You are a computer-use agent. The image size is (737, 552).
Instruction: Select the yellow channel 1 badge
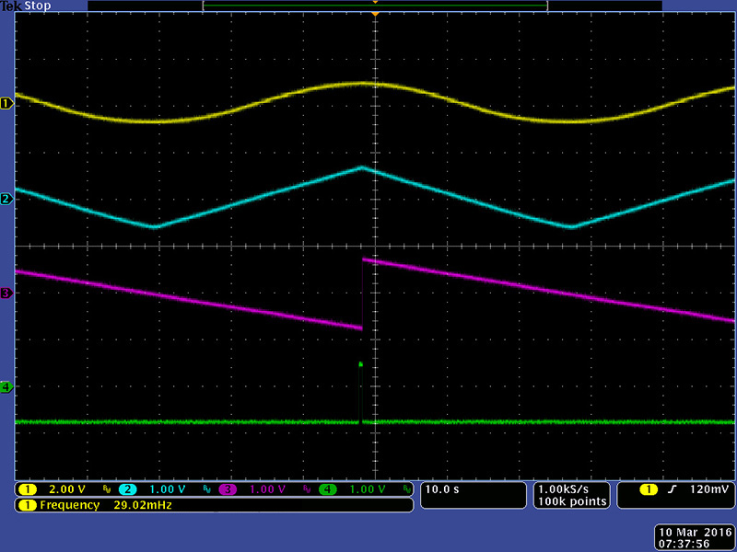pyautogui.click(x=27, y=489)
